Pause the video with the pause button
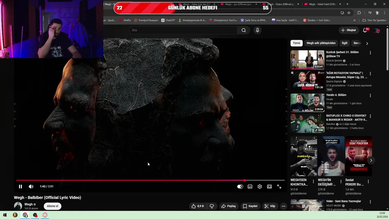 click(20, 186)
